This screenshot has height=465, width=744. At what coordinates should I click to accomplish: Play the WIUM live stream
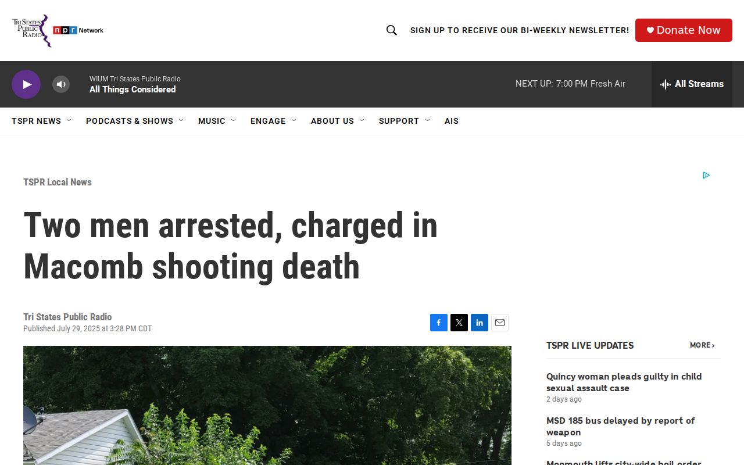[x=26, y=84]
